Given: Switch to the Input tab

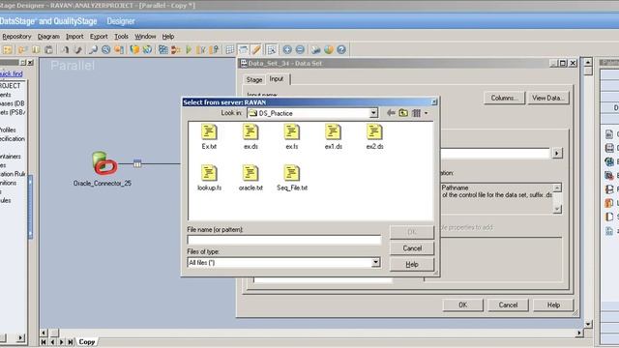Looking at the screenshot, I should tap(277, 79).
